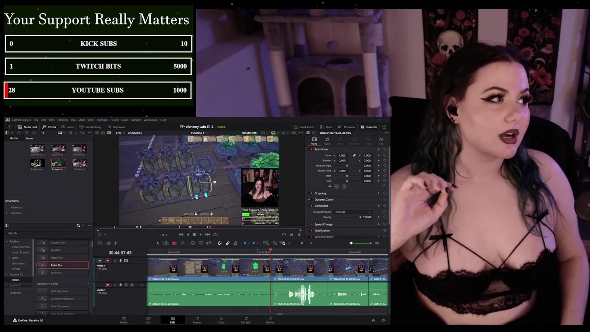Click the viewer Stop button

click(194, 234)
